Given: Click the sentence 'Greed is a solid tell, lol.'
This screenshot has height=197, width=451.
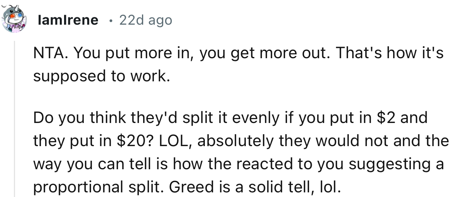Looking at the screenshot, I should (x=255, y=187).
